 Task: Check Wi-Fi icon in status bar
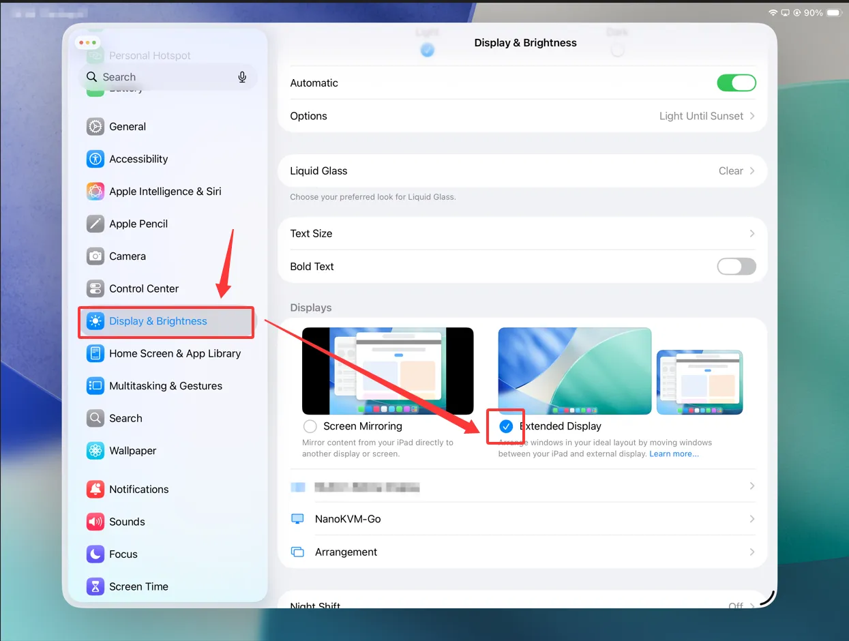click(773, 13)
